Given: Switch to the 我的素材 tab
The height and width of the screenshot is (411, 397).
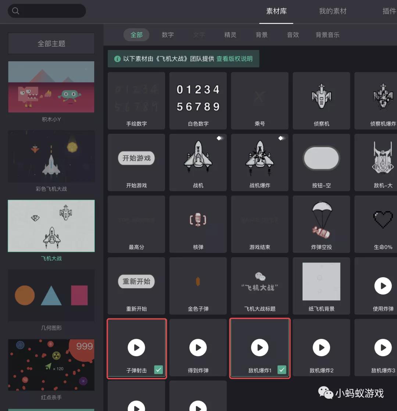Looking at the screenshot, I should click(x=333, y=11).
